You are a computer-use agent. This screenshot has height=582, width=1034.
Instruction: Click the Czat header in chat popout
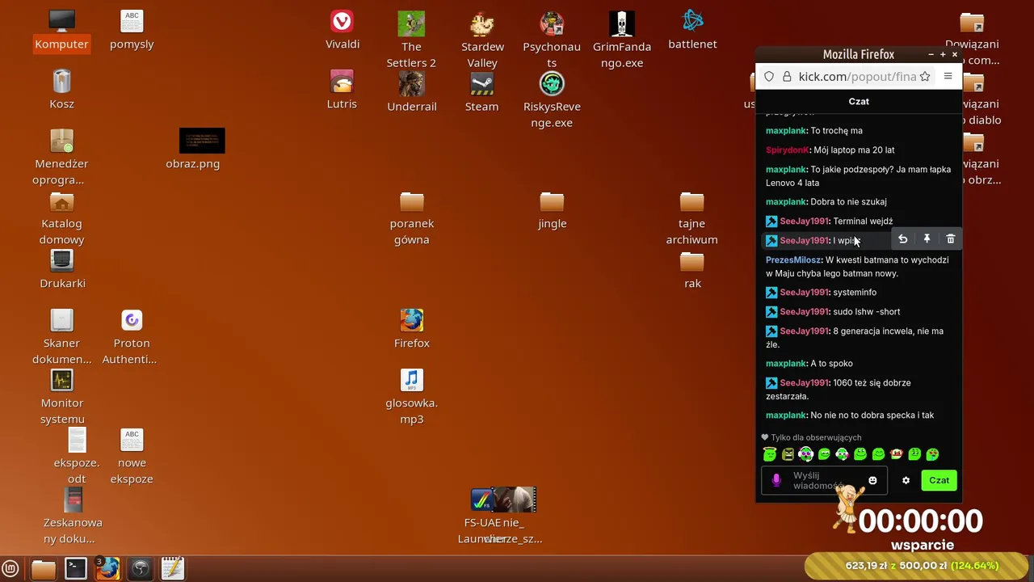coord(859,101)
